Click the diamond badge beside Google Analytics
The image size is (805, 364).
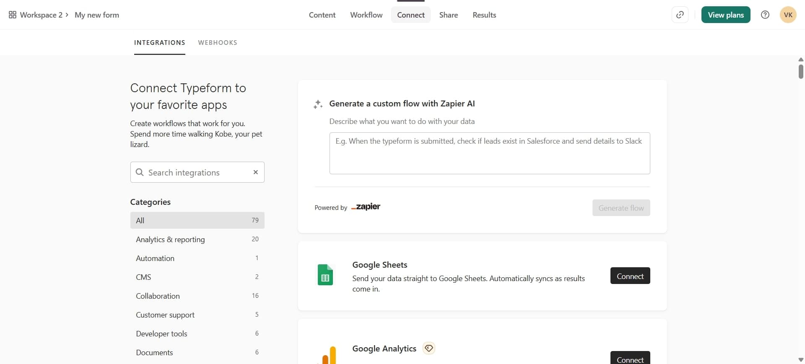(x=428, y=348)
